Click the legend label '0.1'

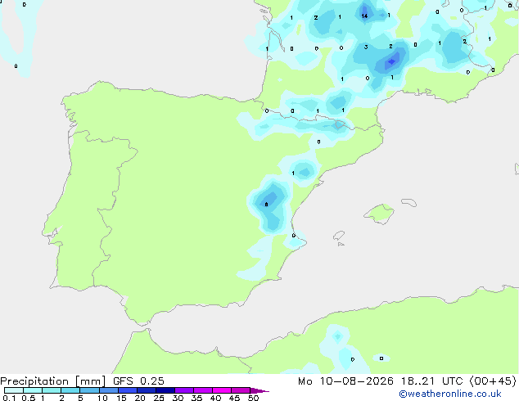(9, 398)
